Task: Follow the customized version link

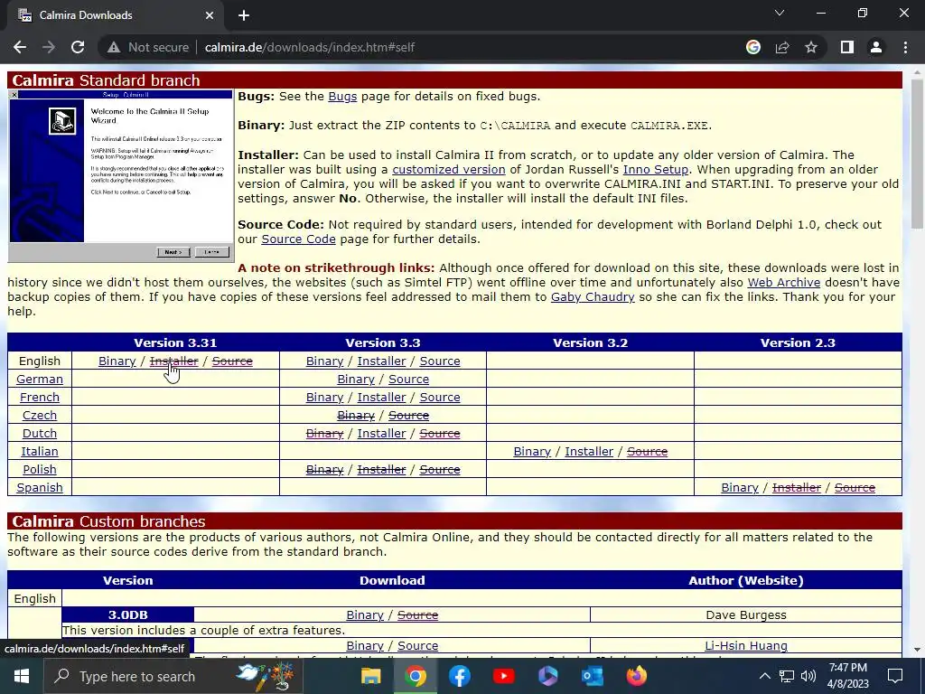Action: tap(448, 169)
